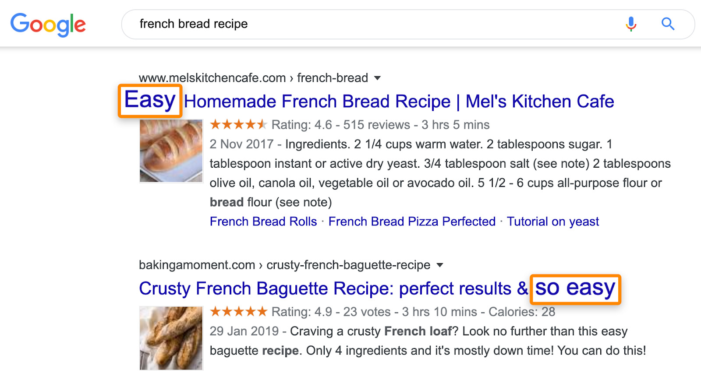
Task: Open French Bread Pizza Perfected sitelink
Action: click(412, 222)
